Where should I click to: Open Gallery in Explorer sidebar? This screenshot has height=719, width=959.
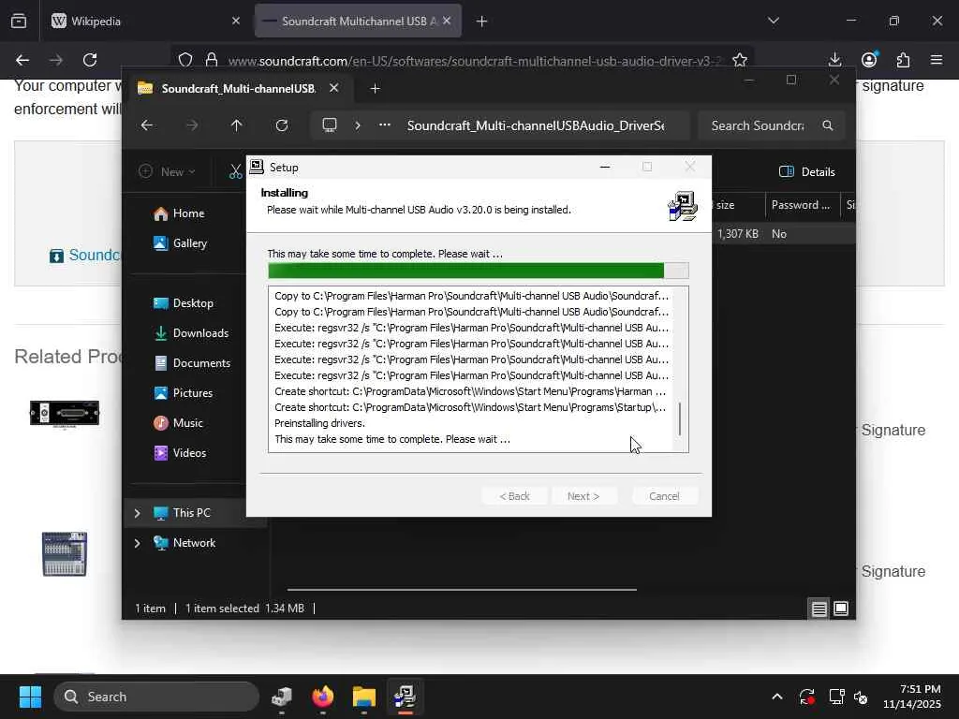pos(181,243)
